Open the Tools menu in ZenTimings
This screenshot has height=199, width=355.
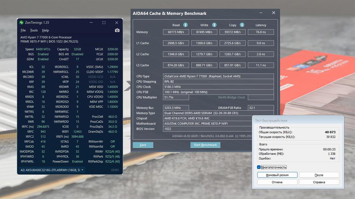[x=34, y=30]
